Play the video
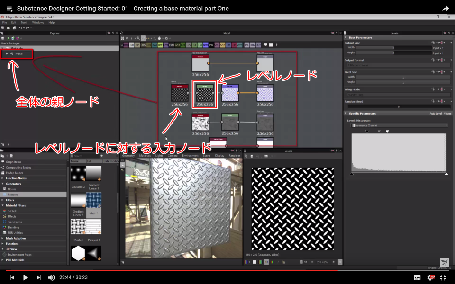The image size is (455, 284). pyautogui.click(x=25, y=277)
